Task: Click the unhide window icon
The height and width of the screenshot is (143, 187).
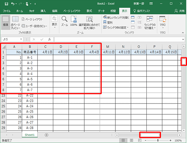Action: pyautogui.click(x=133, y=27)
